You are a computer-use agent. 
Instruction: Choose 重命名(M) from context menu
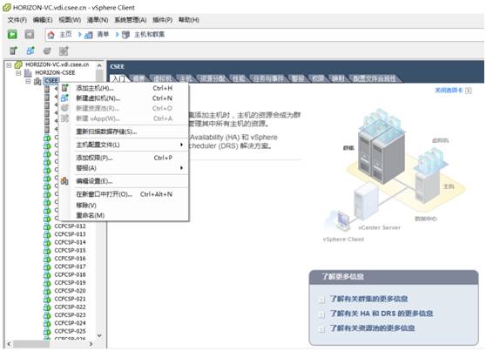click(124, 215)
